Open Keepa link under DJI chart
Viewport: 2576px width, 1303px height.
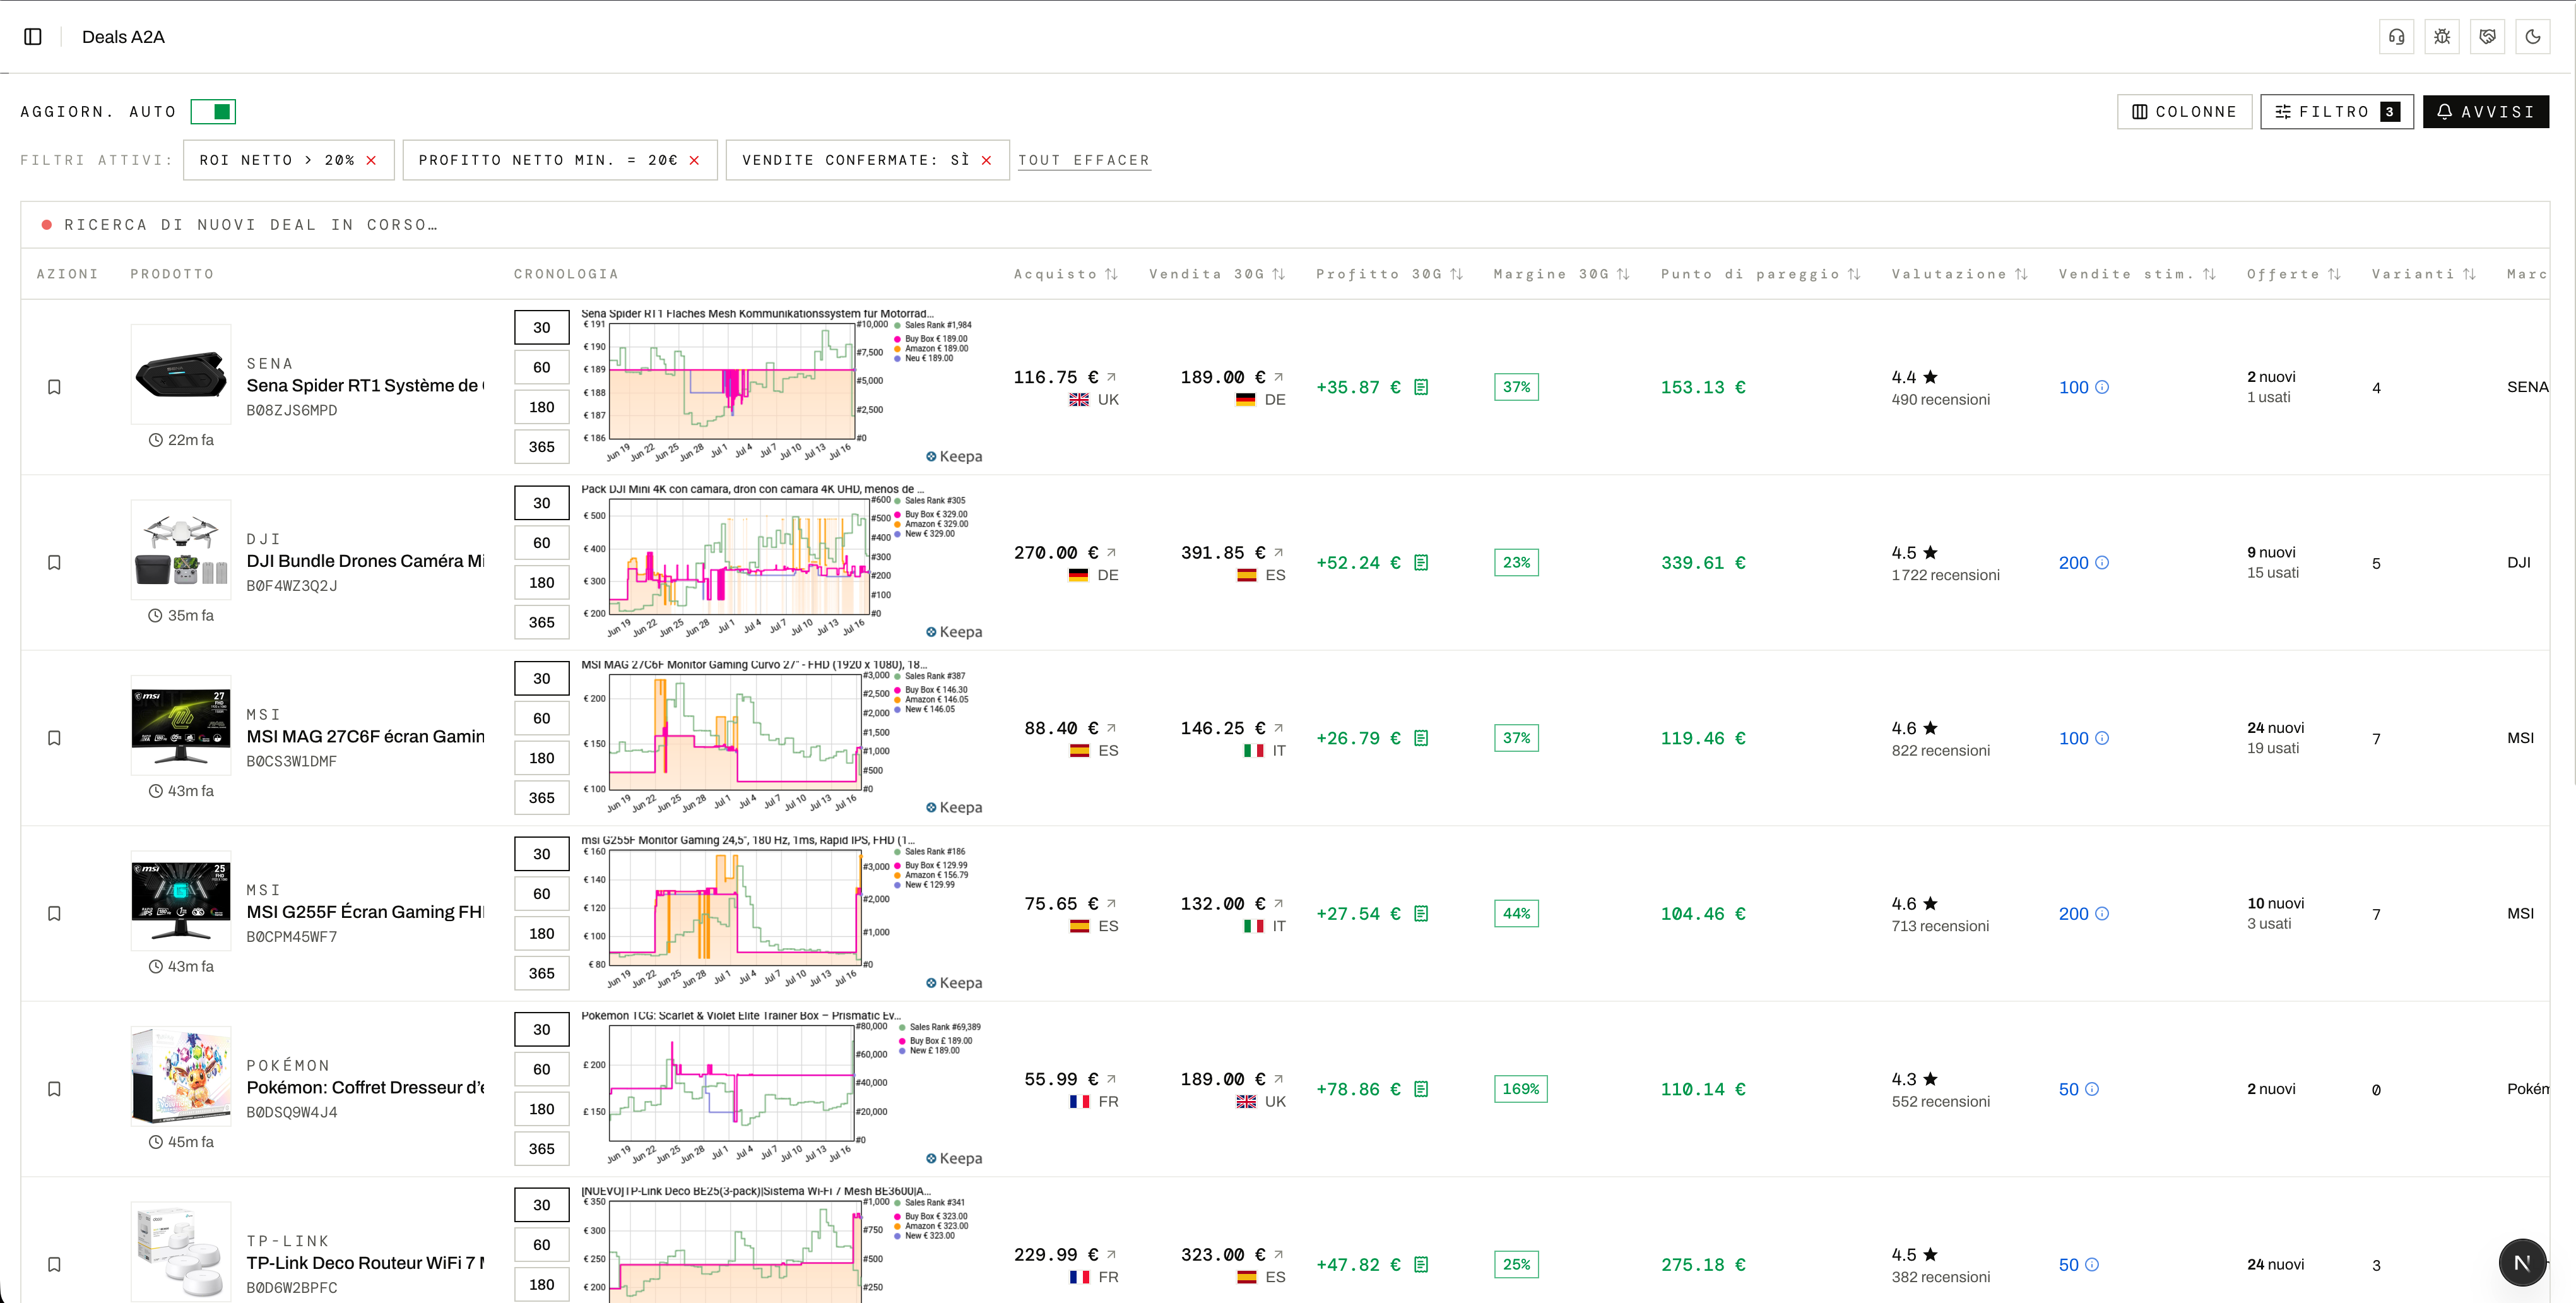[954, 632]
